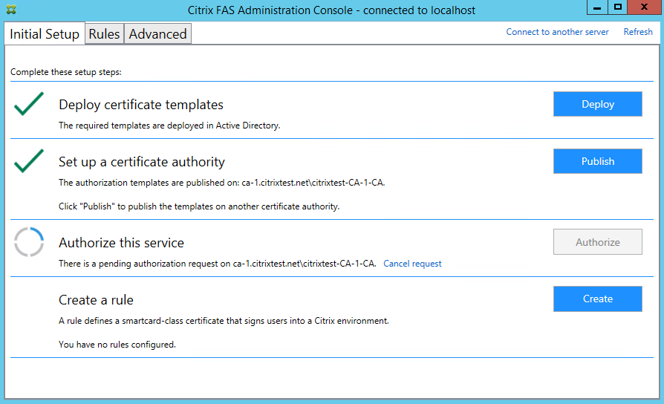Minimize the FAS Administration Console window
Viewport: 664px width, 404px height.
(x=597, y=7)
